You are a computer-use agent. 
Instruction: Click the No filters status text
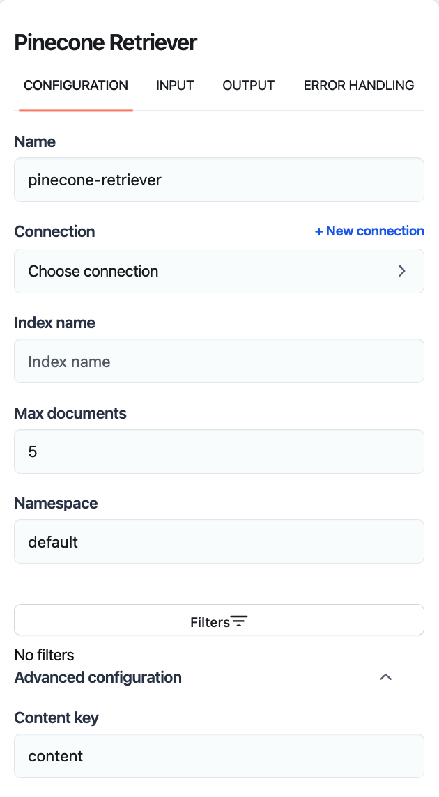[x=44, y=655]
